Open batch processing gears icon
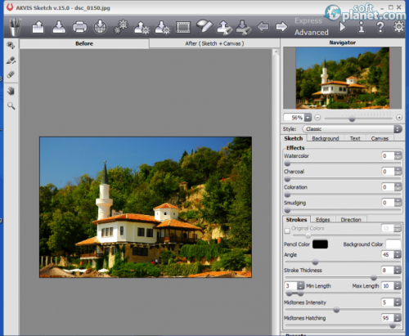The height and width of the screenshot is (336, 409). (121, 27)
